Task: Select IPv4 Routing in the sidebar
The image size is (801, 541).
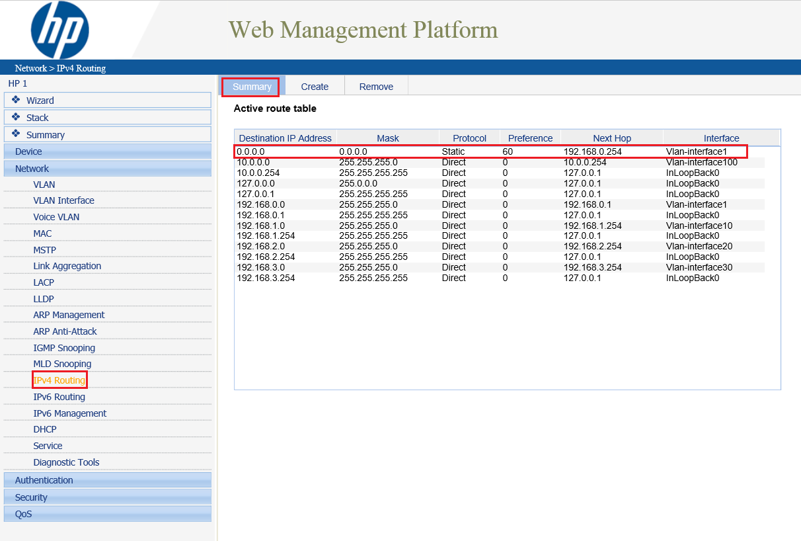Action: 59,380
